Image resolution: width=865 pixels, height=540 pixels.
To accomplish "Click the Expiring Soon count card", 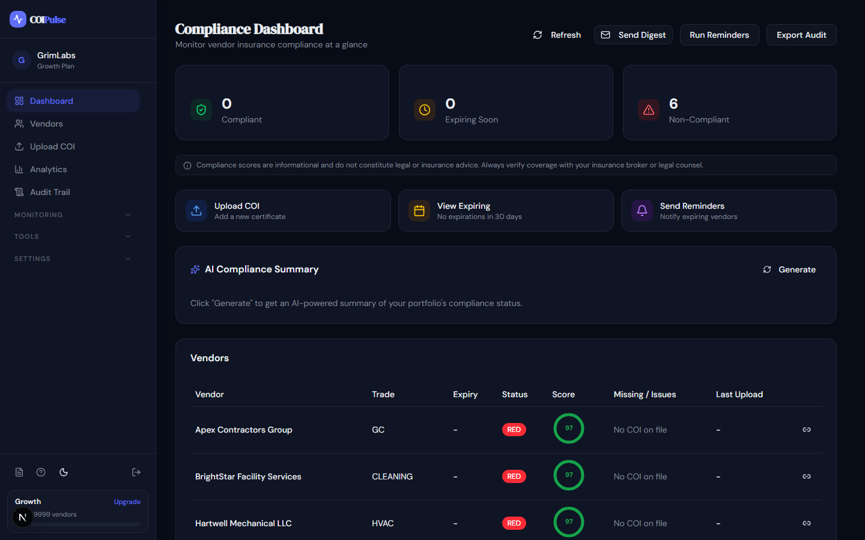I will tap(506, 103).
